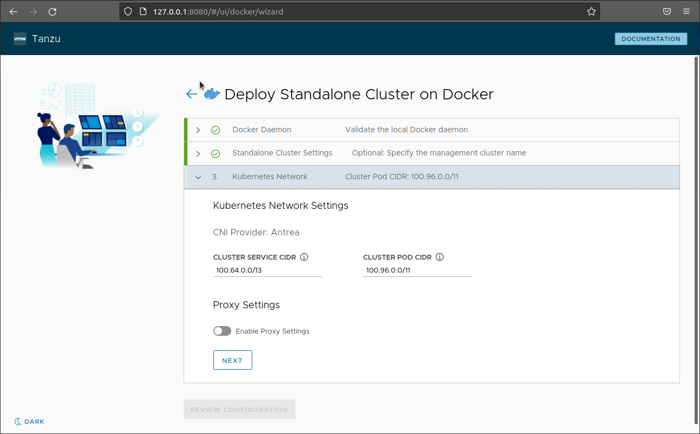Expand the Standalone Cluster Settings step
Image resolution: width=700 pixels, height=434 pixels.
[x=198, y=154]
